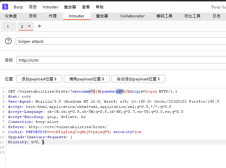Switch to the 仪表盘 tab
This screenshot has height=168, width=226.
click(11, 16)
